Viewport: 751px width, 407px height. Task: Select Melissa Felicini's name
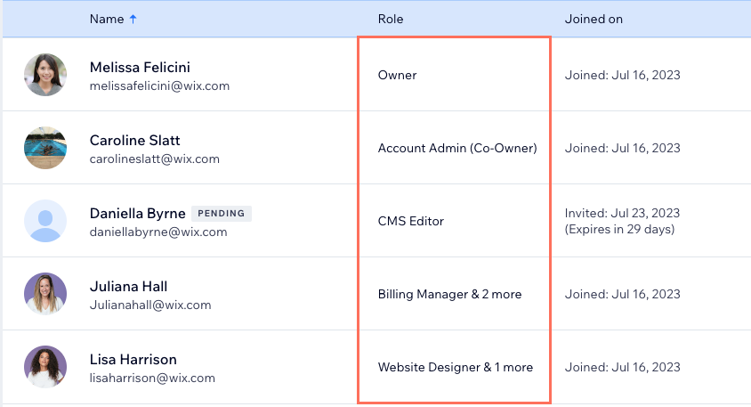(140, 67)
